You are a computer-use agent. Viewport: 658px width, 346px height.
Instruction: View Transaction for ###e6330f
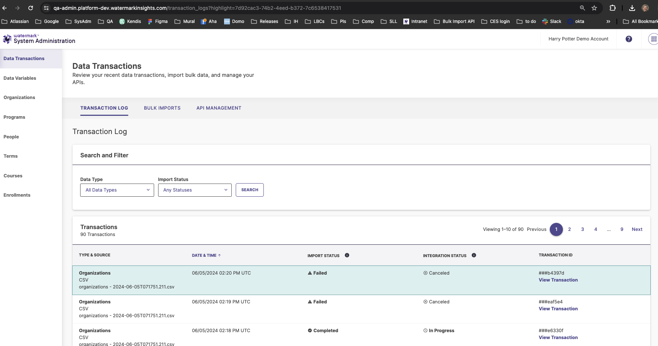[558, 338]
